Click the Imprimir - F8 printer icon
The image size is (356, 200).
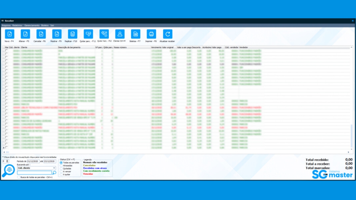[x=151, y=34]
